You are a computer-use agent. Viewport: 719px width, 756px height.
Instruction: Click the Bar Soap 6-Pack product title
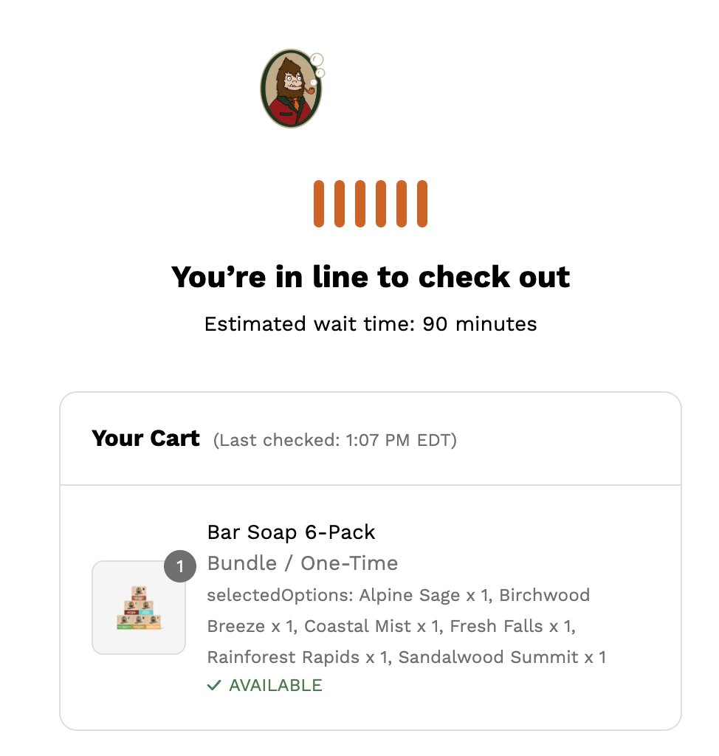[291, 532]
